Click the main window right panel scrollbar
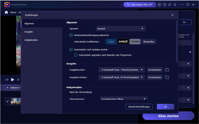The image size is (199, 124). [193, 69]
